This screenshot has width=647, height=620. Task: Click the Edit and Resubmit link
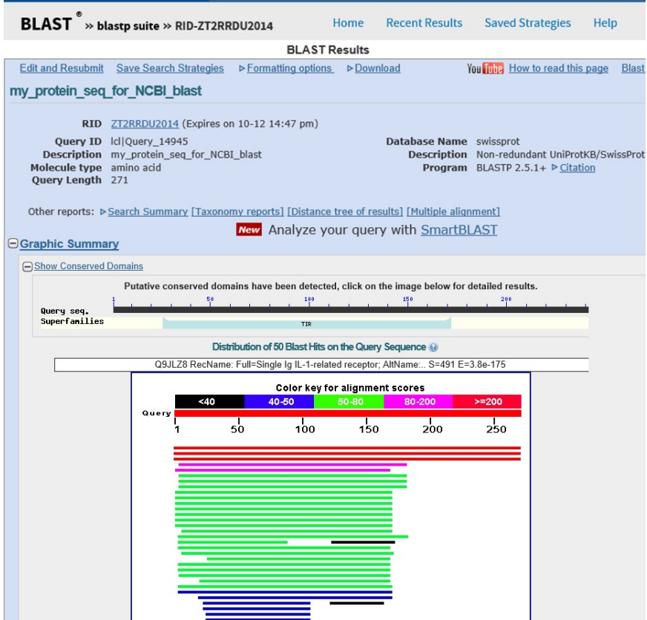point(62,68)
